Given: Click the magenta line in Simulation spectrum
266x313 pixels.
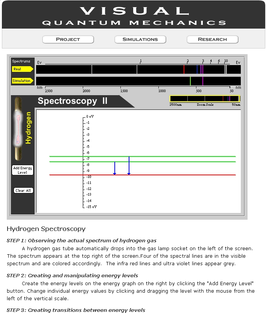Looking at the screenshot, I should 203,81.
